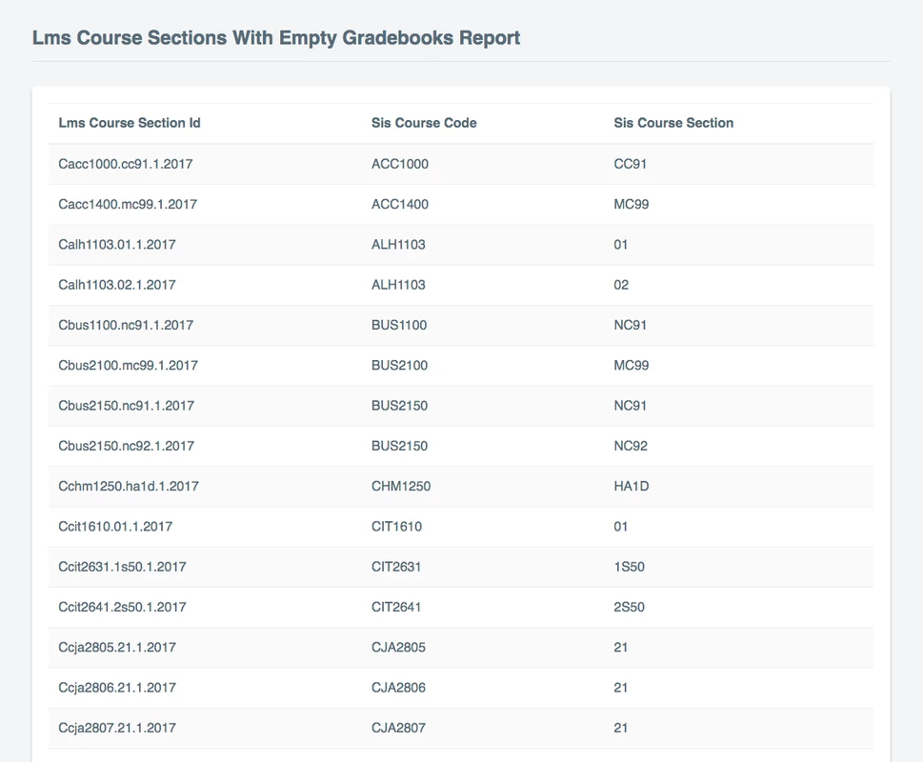Click course code BUS1100
This screenshot has height=762, width=923.
coord(399,326)
